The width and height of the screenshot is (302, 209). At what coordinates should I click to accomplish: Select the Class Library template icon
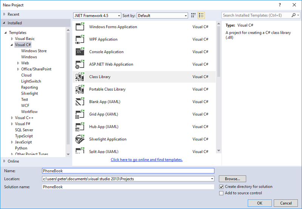tap(80, 77)
